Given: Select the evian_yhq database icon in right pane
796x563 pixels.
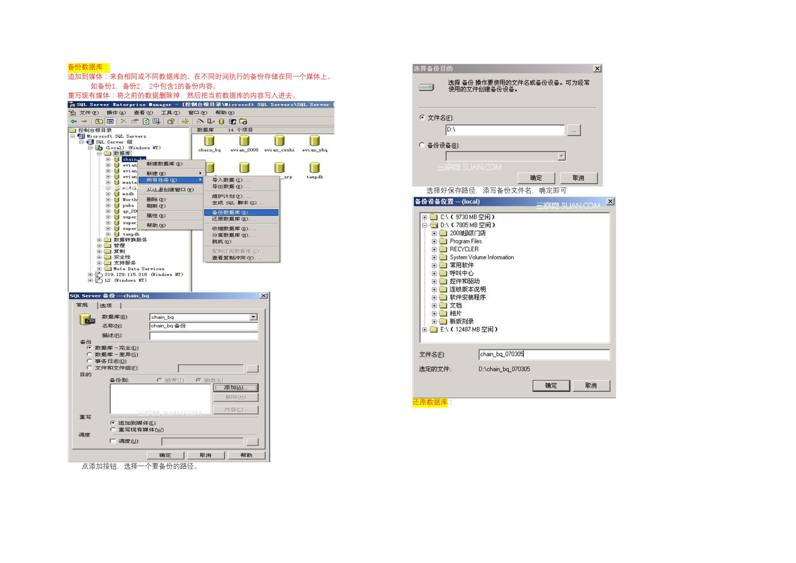Looking at the screenshot, I should point(314,141).
